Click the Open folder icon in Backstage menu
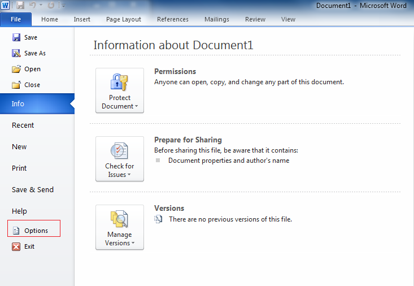The image size is (414, 286). coord(16,69)
